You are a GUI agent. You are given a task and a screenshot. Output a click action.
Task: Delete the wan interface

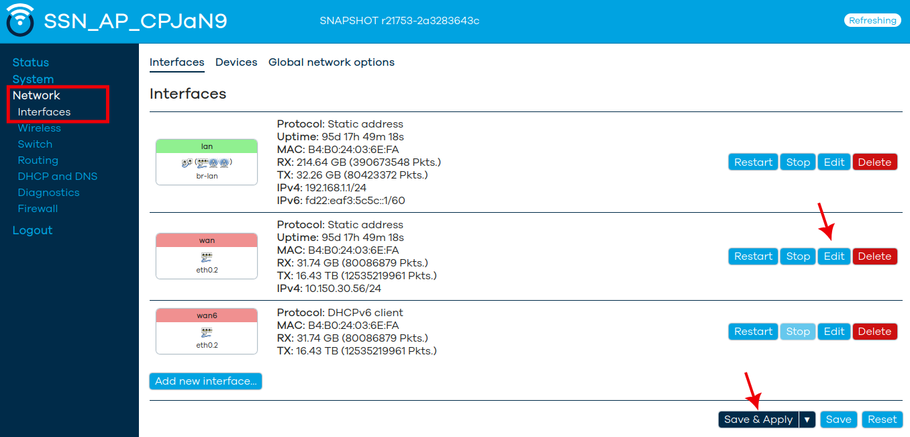[x=875, y=256]
